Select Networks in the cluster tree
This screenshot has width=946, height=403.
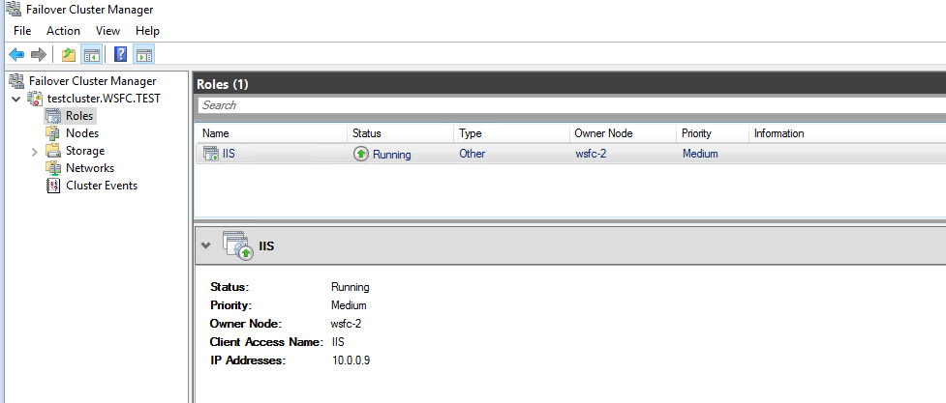pos(89,168)
